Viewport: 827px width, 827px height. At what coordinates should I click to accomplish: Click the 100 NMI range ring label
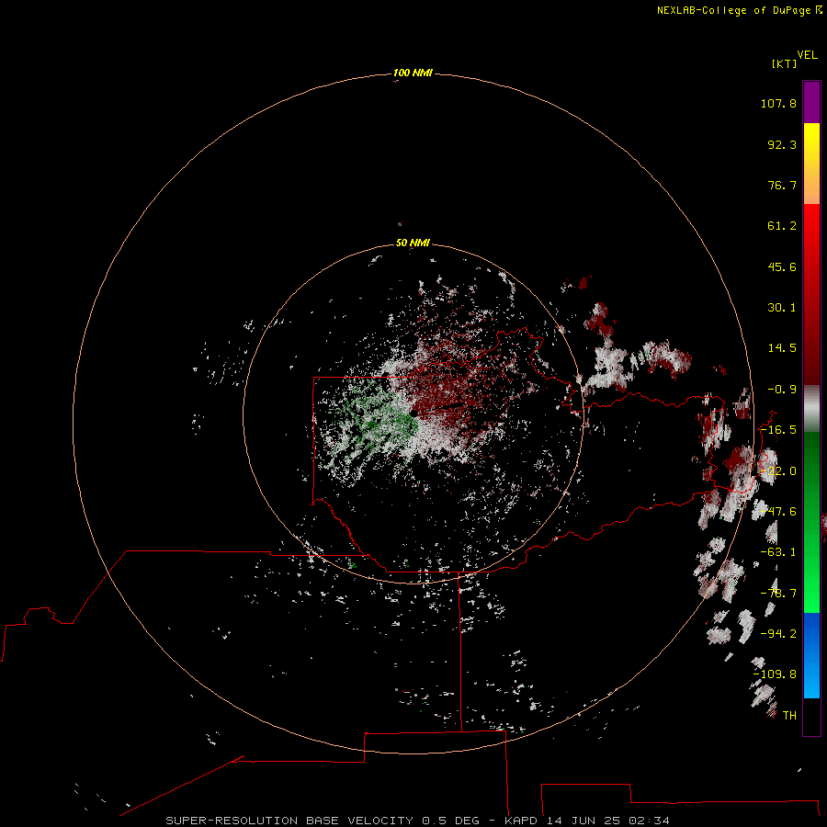413,73
